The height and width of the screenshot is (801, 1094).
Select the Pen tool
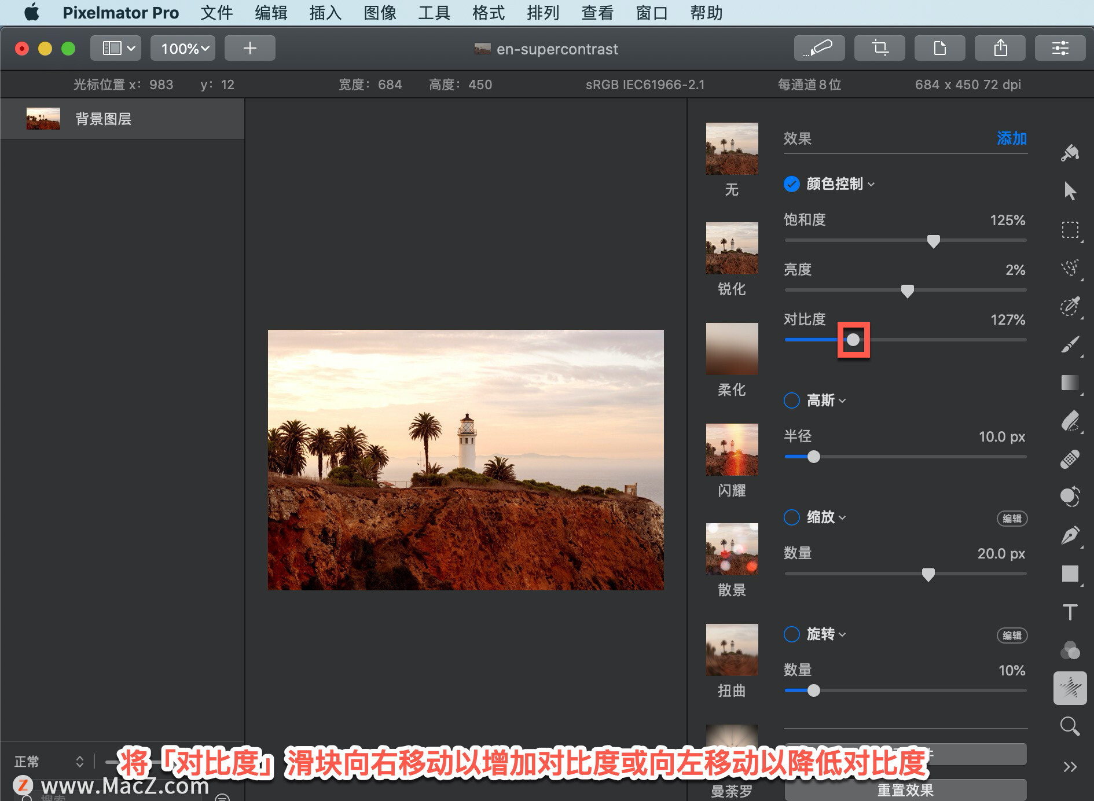[x=1070, y=535]
